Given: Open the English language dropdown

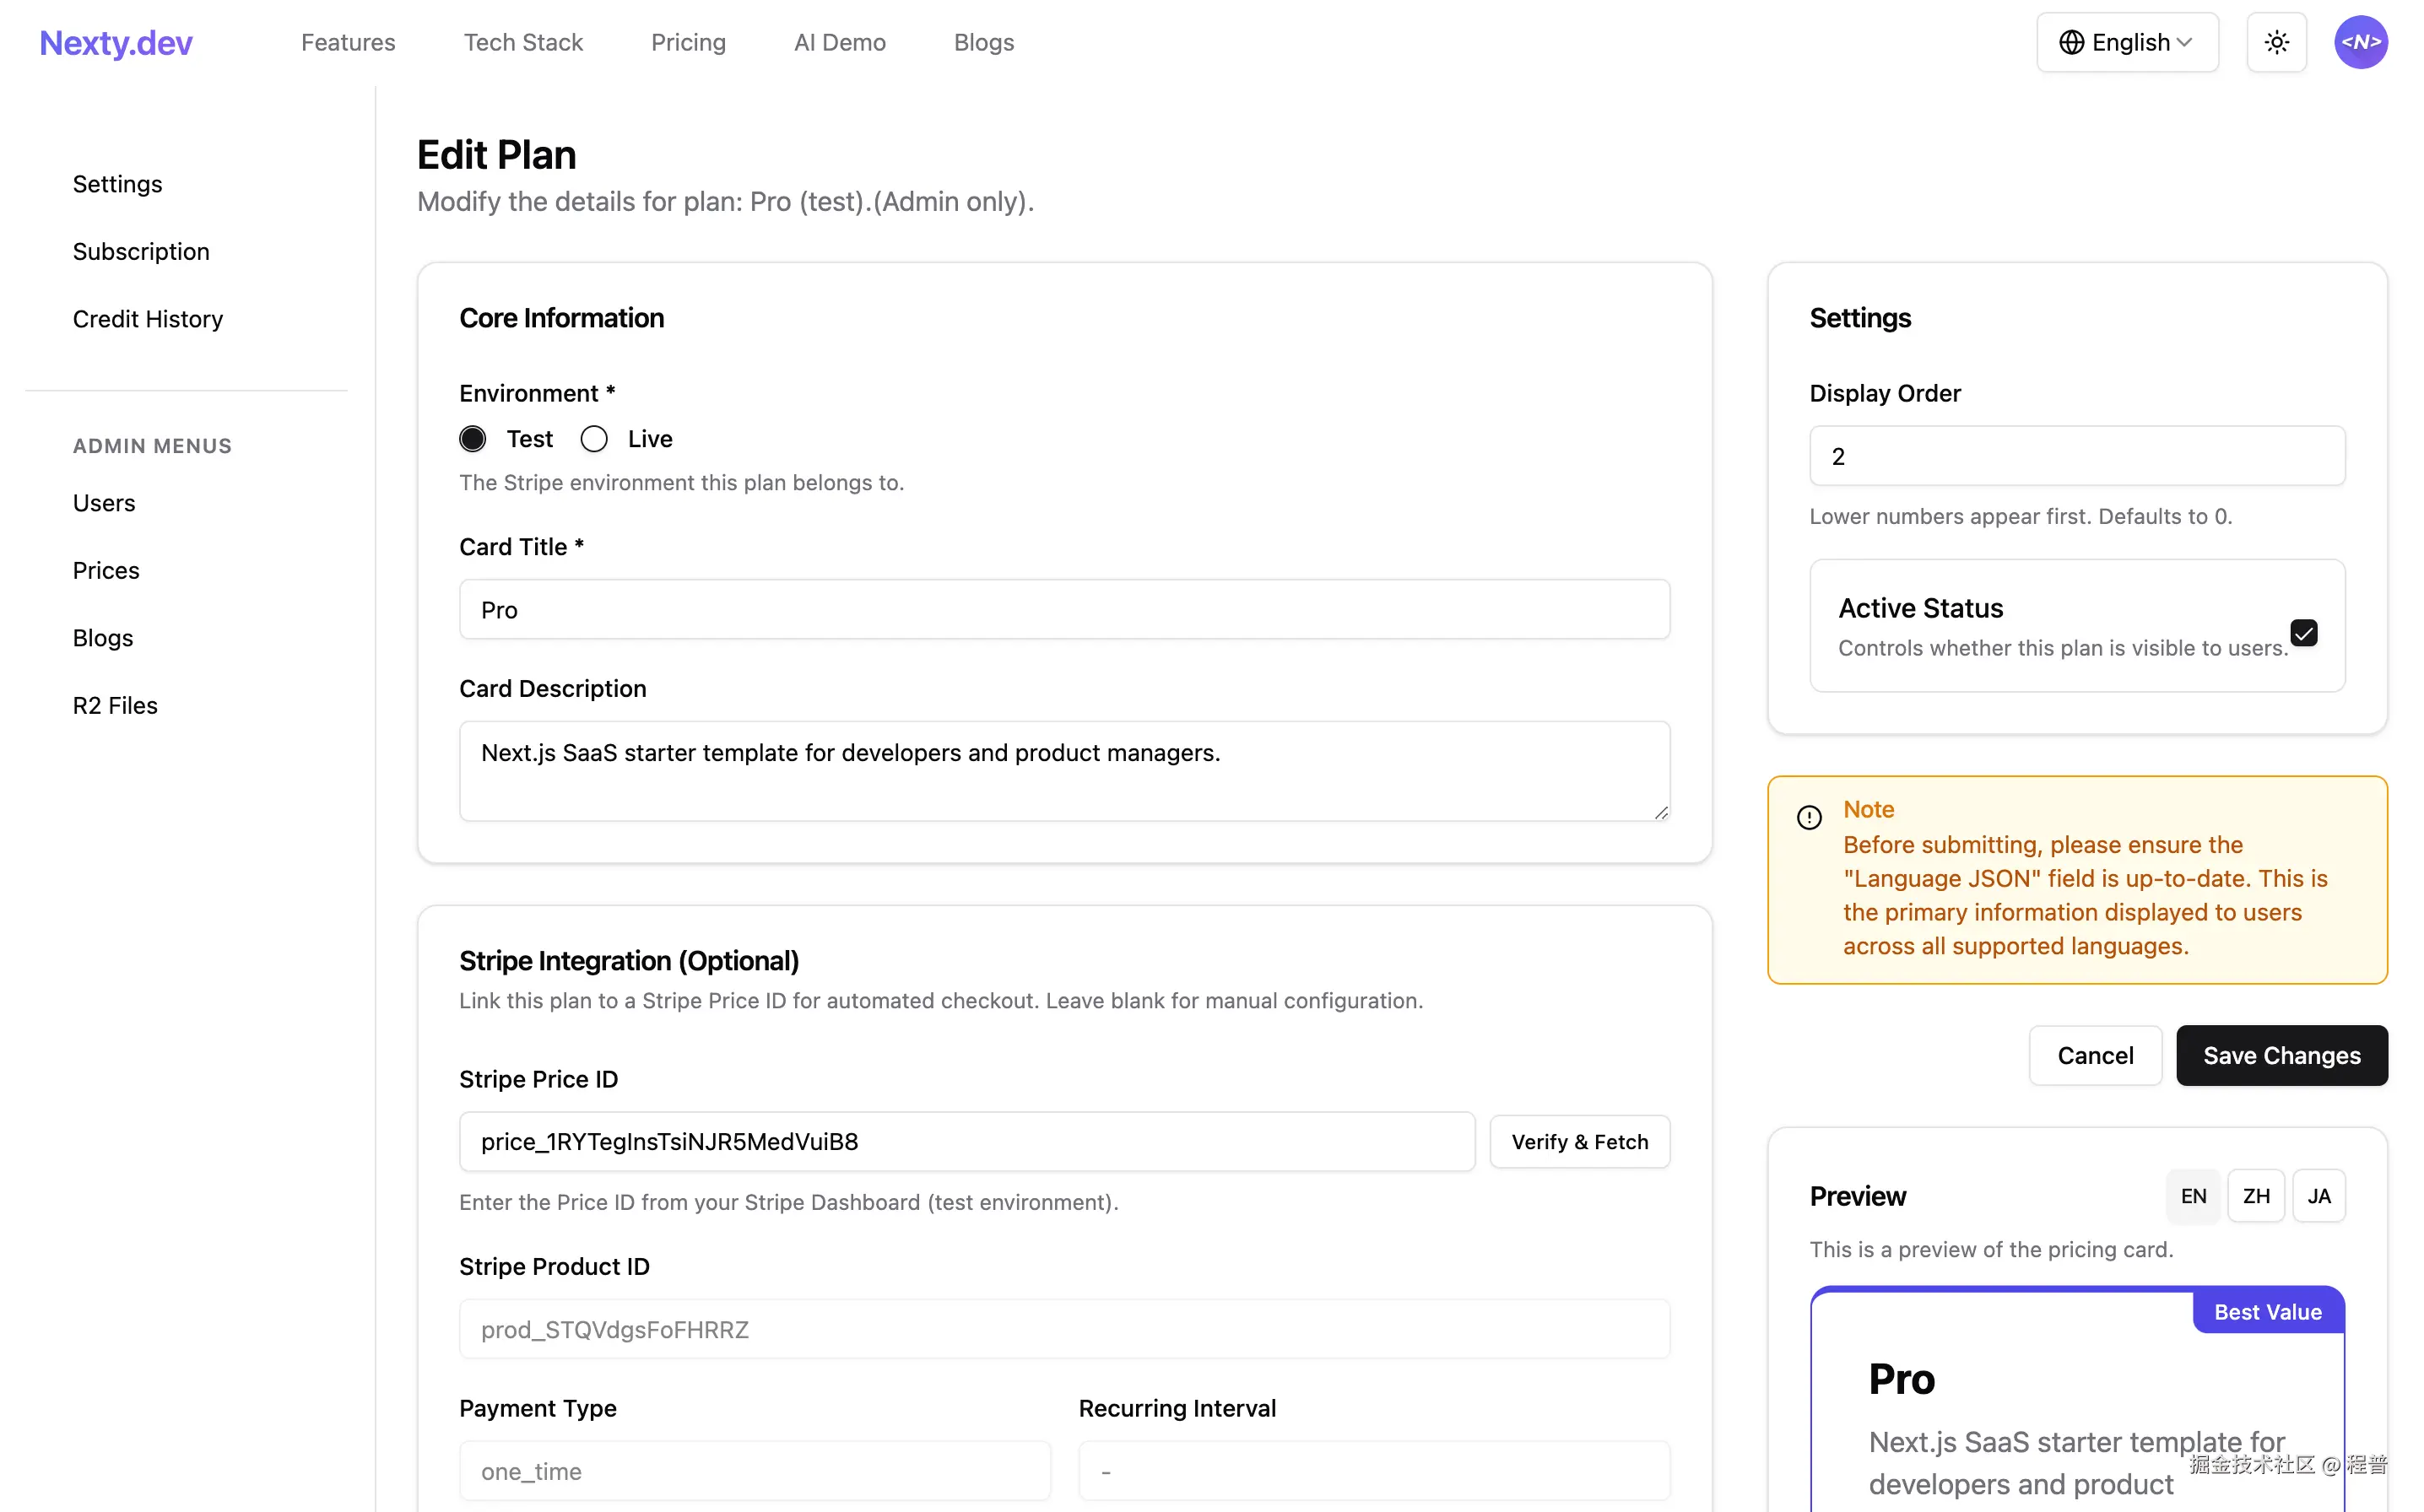Looking at the screenshot, I should coord(2128,42).
